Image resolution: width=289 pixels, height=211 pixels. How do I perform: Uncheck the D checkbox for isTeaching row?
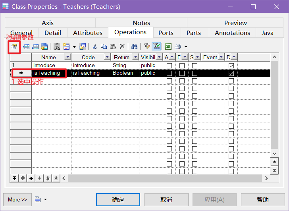(x=231, y=73)
